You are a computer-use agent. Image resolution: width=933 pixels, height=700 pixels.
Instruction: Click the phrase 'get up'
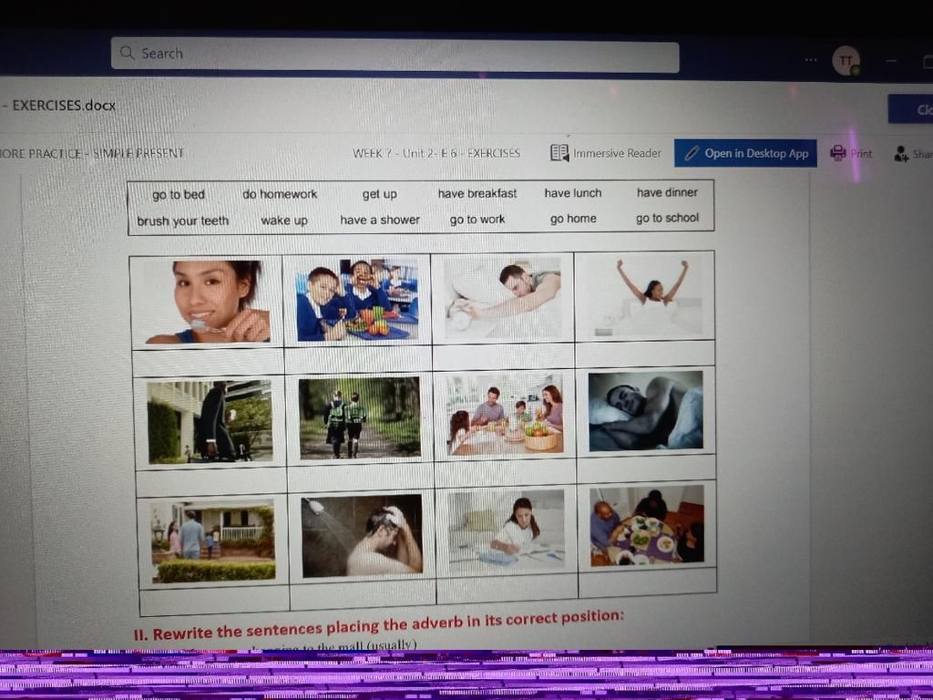coord(380,194)
